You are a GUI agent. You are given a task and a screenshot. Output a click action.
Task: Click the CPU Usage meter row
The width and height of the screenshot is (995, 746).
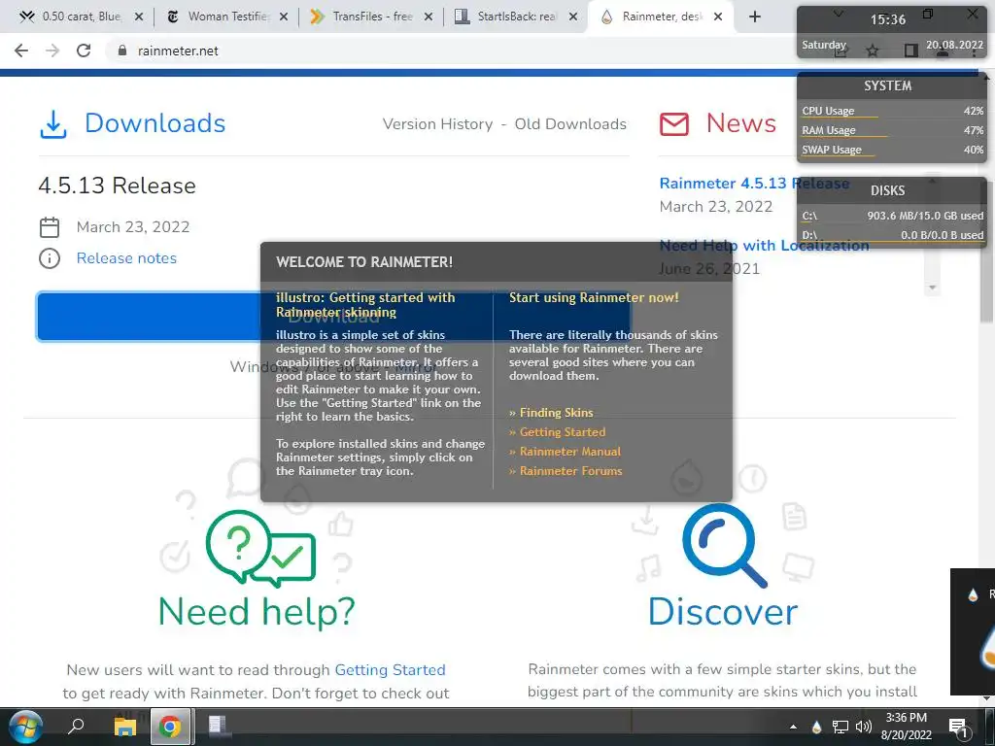pos(892,111)
